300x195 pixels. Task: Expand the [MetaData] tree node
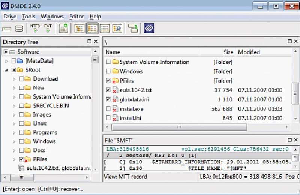click(x=6, y=61)
